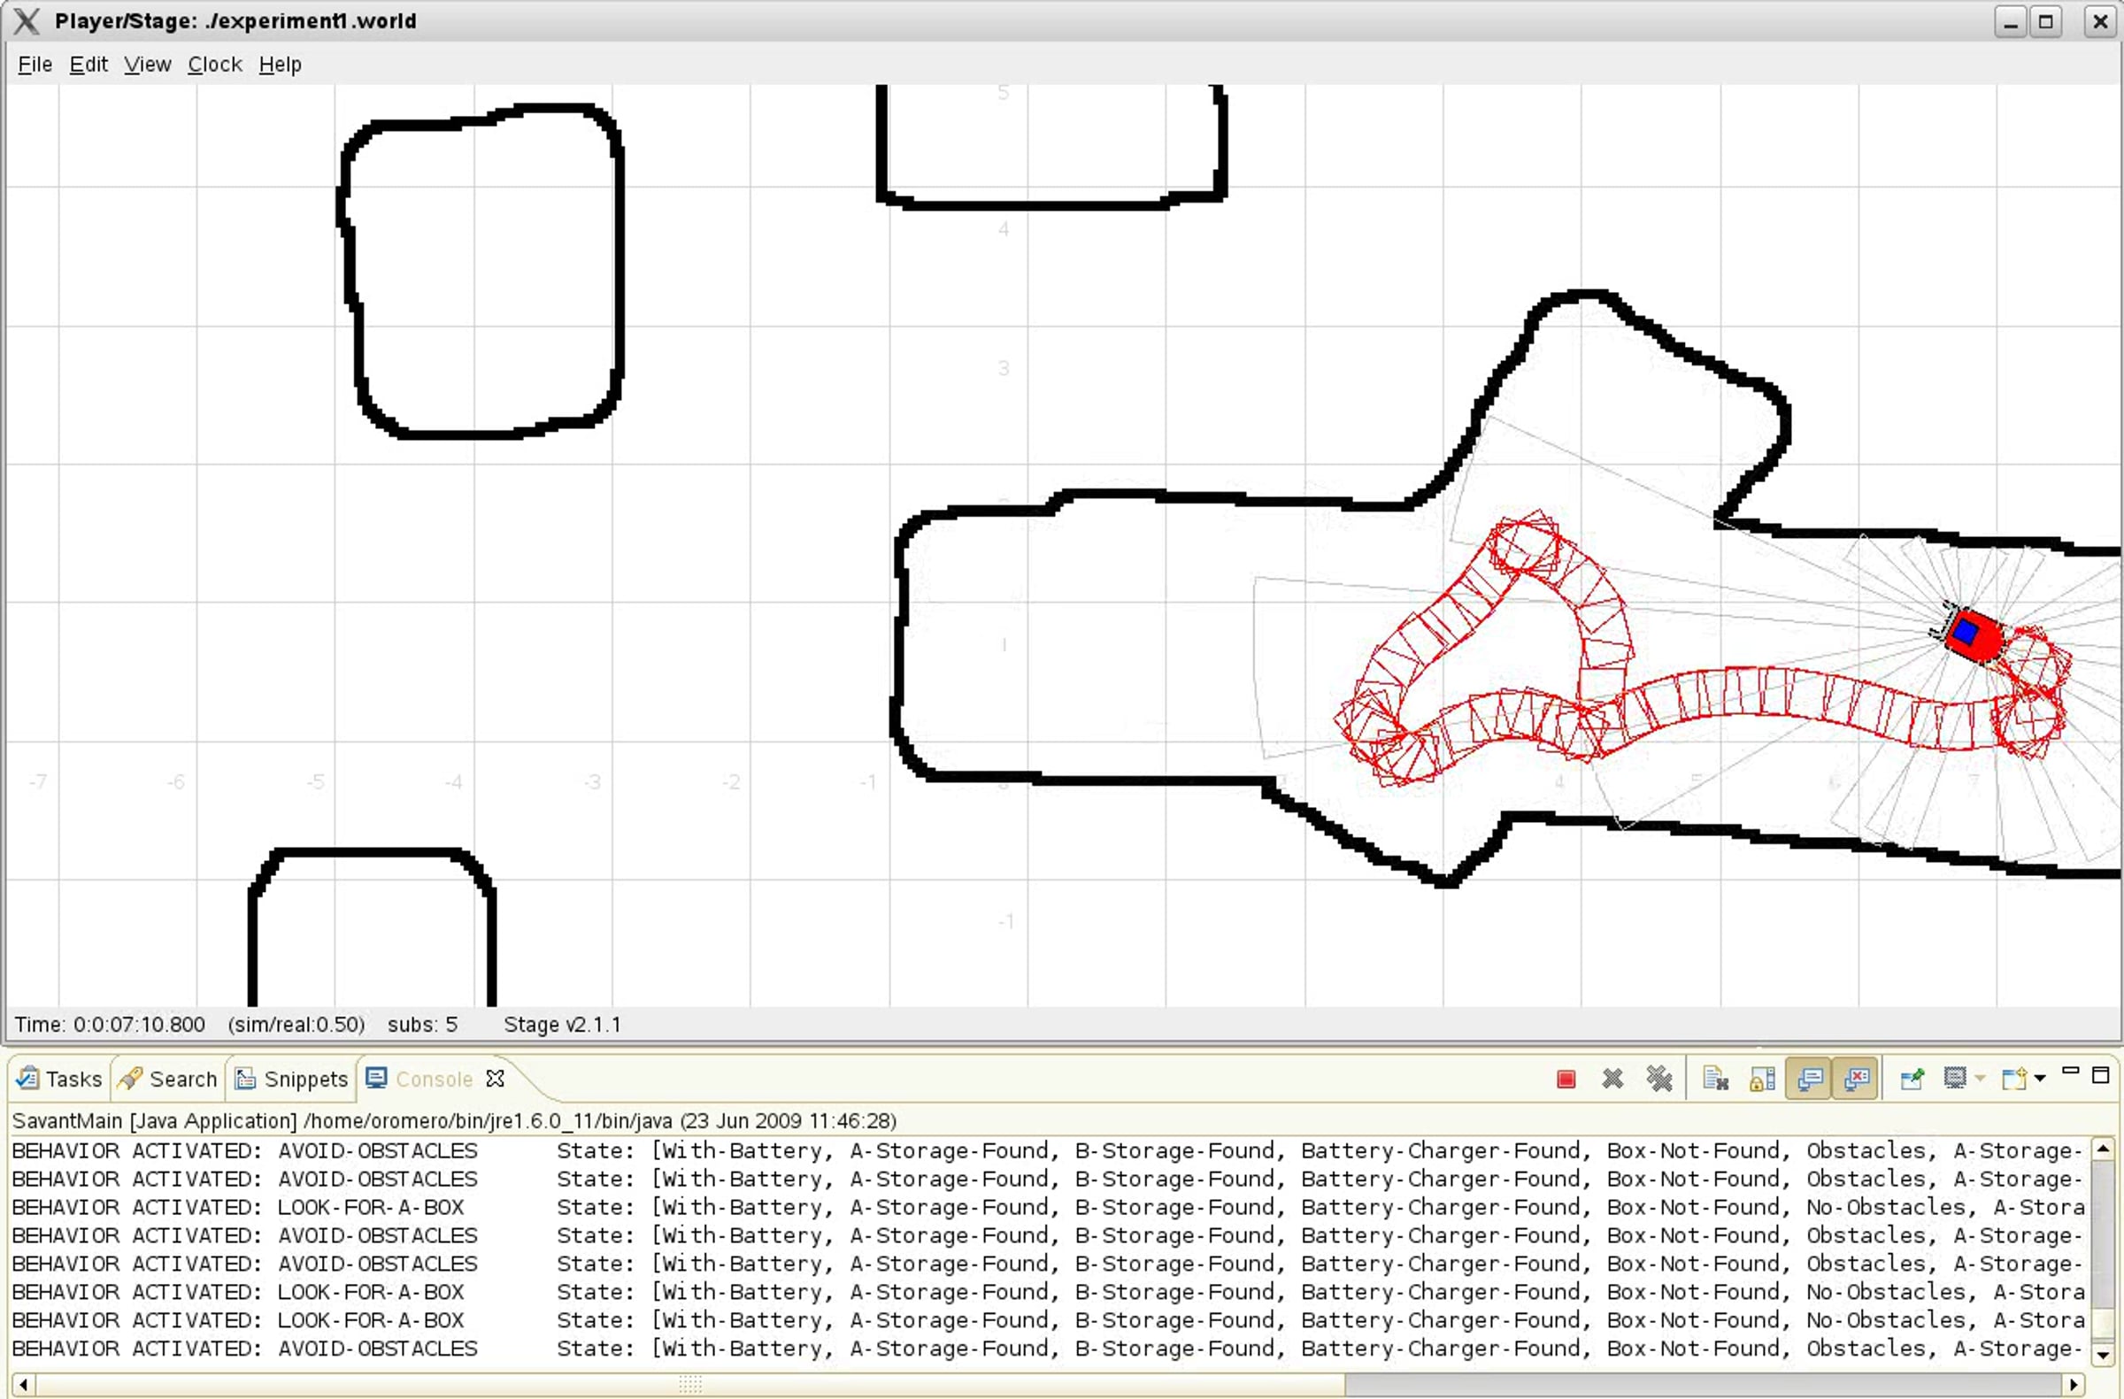2124x1399 pixels.
Task: Click Remove Launch (single X) icon
Action: pyautogui.click(x=1612, y=1080)
